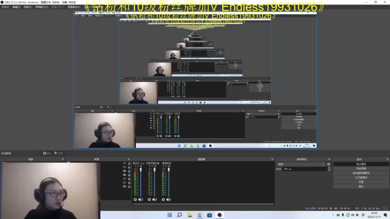Open Windows taskbar search
Viewport: 390px width, 219px height.
tap(179, 215)
